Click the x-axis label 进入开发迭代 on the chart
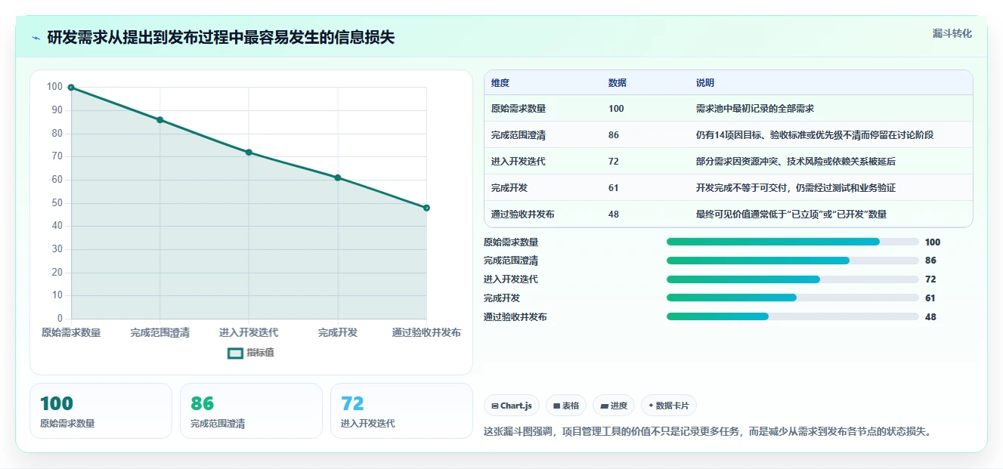 (x=249, y=332)
